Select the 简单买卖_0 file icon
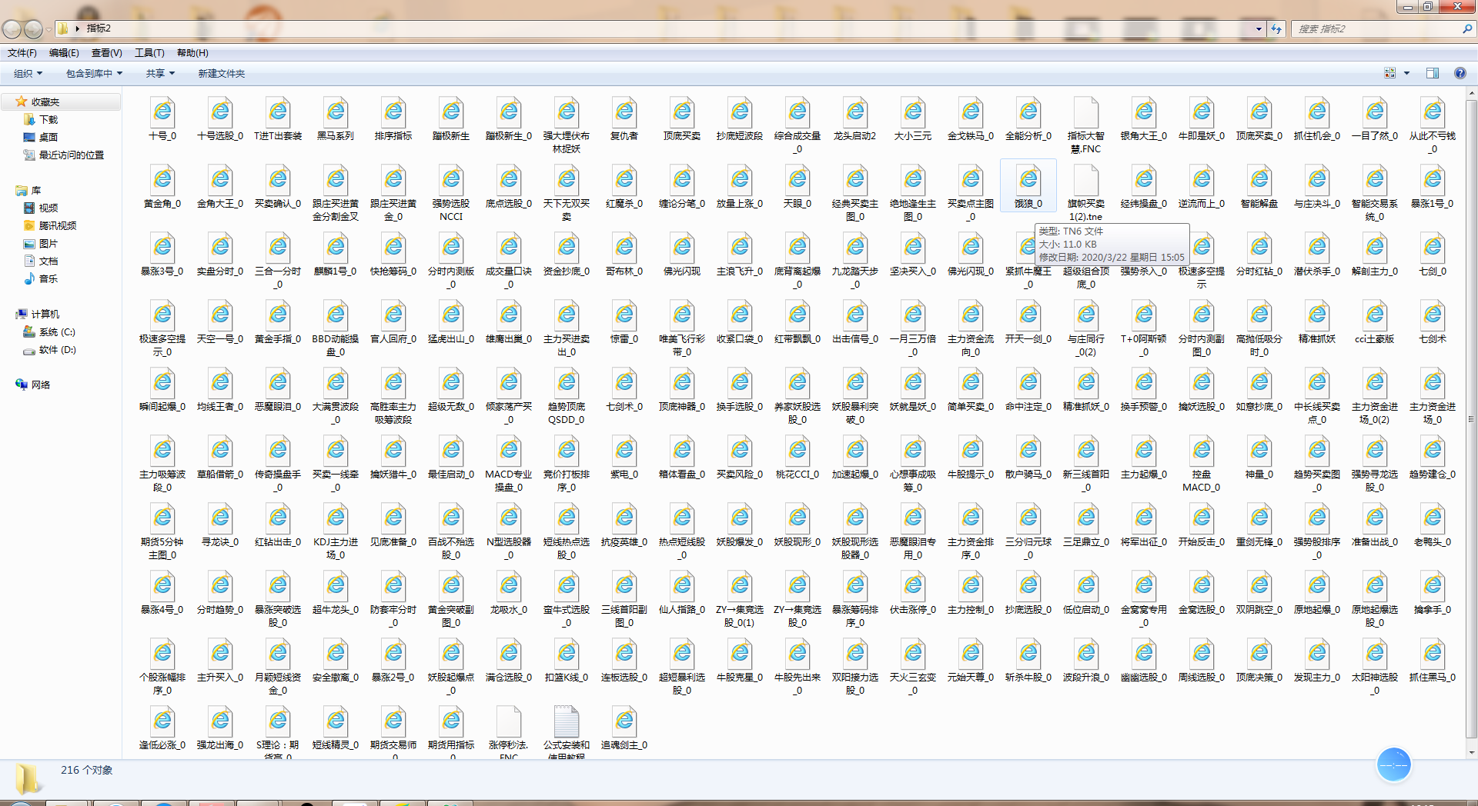 coord(971,383)
